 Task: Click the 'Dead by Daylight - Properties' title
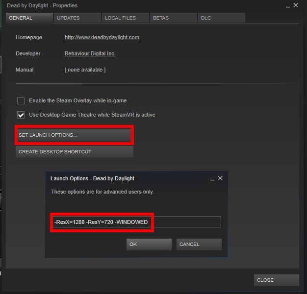(42, 5)
